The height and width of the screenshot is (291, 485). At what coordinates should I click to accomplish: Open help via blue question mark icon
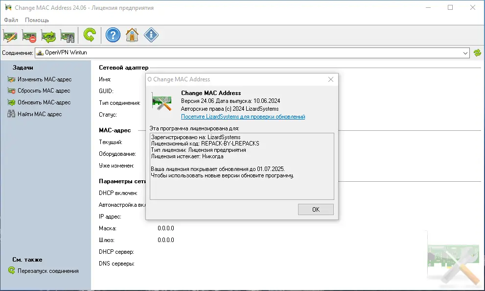[113, 35]
